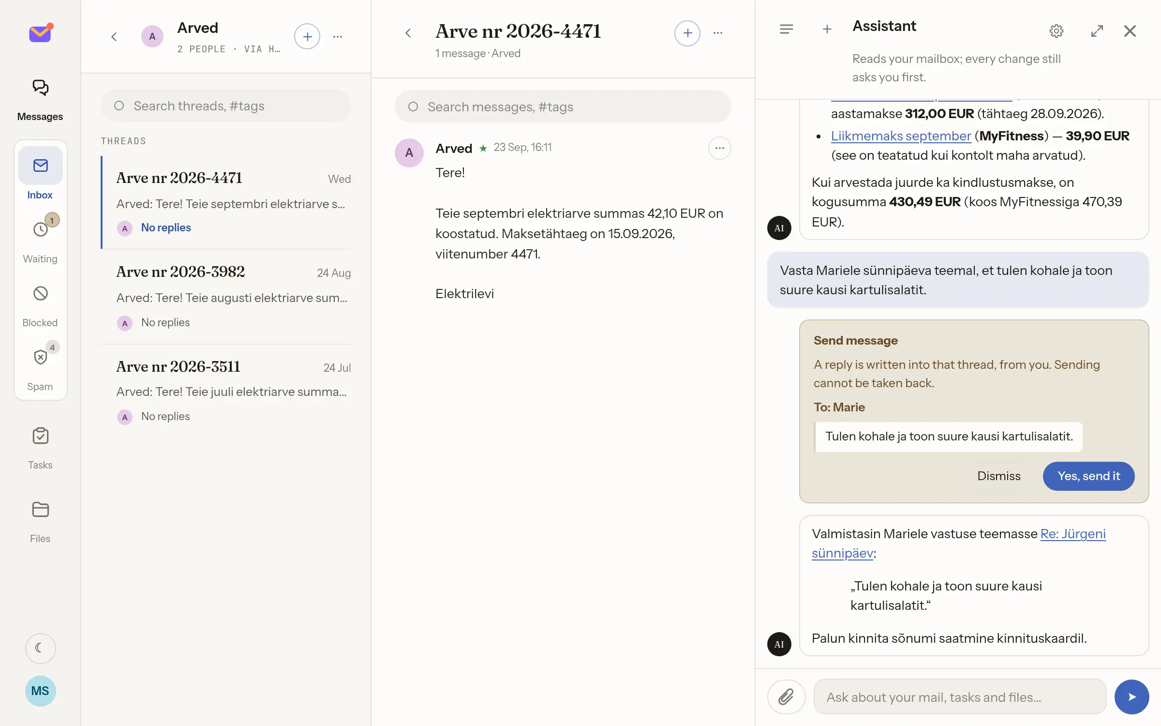Toggle dark mode moon button
The width and height of the screenshot is (1161, 726).
(x=40, y=648)
